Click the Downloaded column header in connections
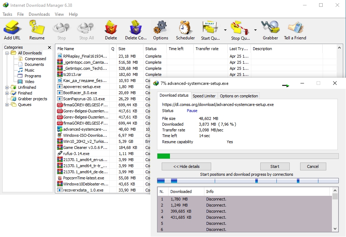This screenshot has width=346, height=237. point(186,192)
